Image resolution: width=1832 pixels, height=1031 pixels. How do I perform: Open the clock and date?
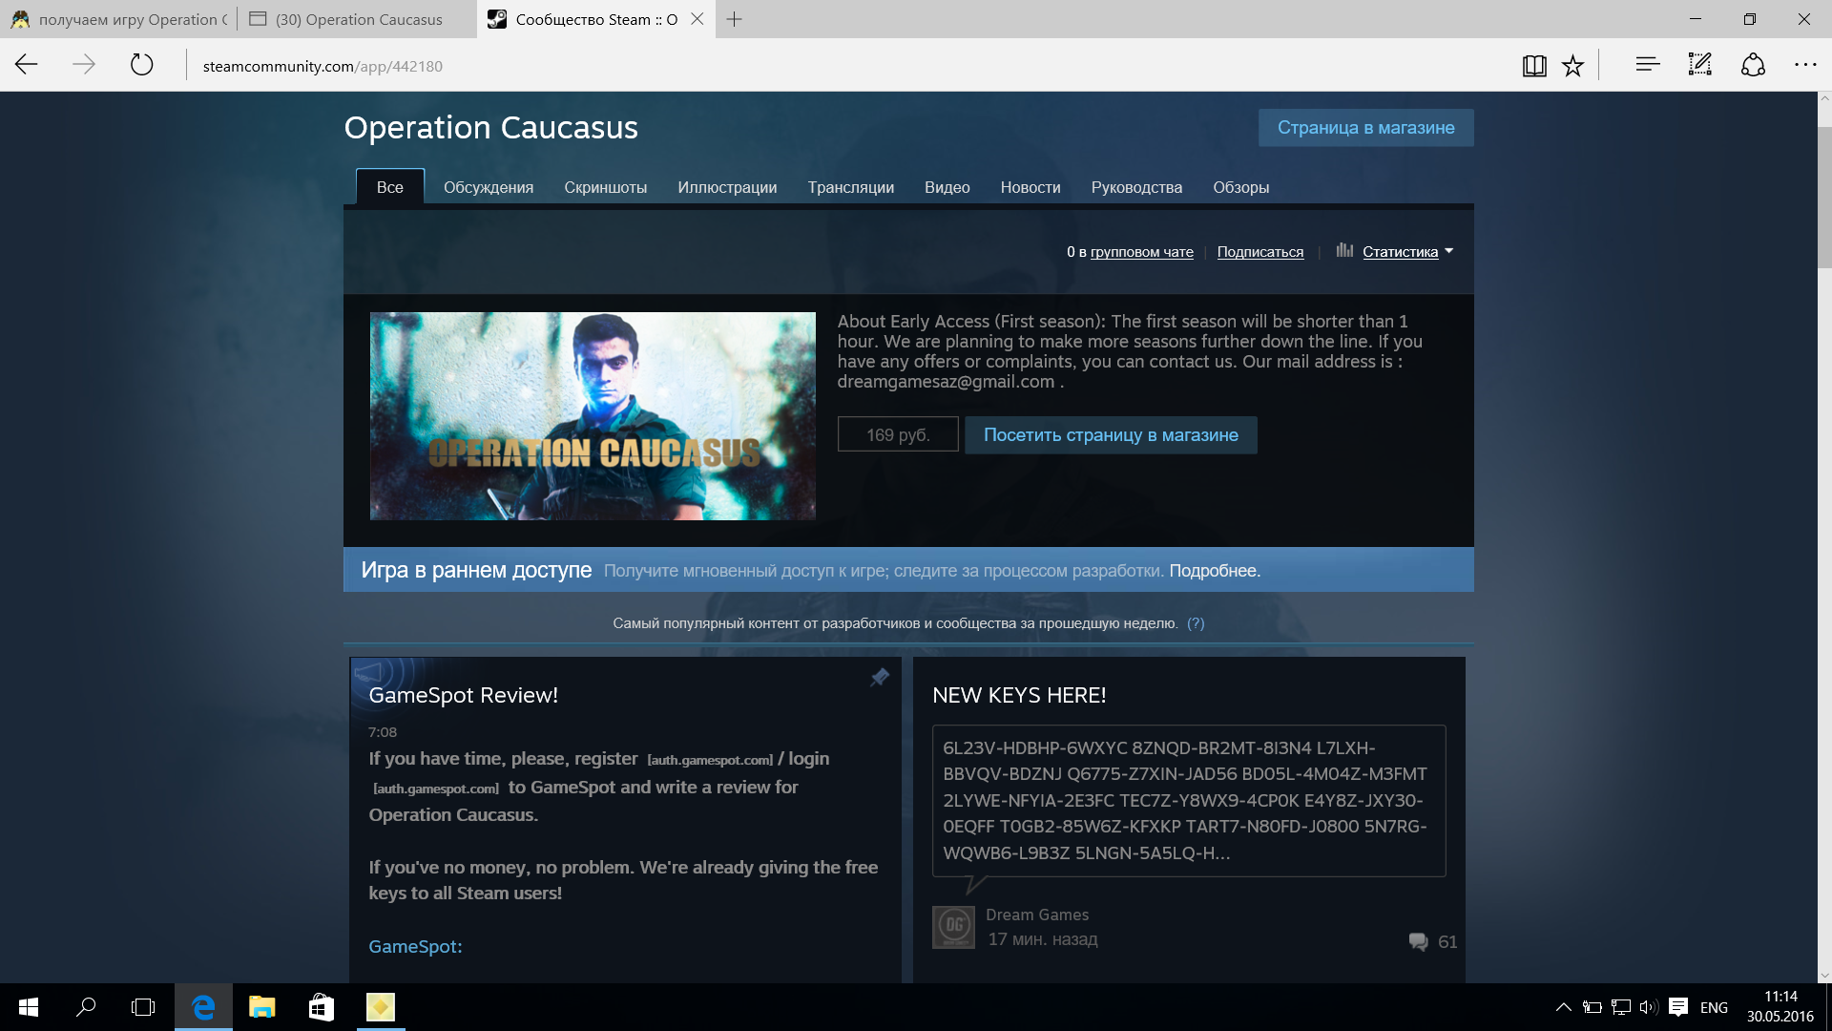point(1780,1007)
